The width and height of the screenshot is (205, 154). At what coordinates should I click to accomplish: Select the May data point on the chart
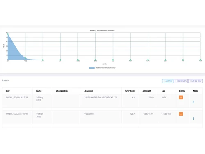point(25,58)
